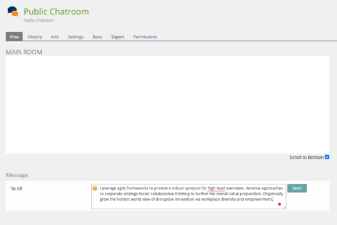Click the 'Message' section label
337x225 pixels.
pyautogui.click(x=17, y=175)
